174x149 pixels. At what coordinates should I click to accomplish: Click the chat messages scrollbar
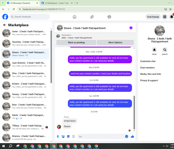(134, 112)
